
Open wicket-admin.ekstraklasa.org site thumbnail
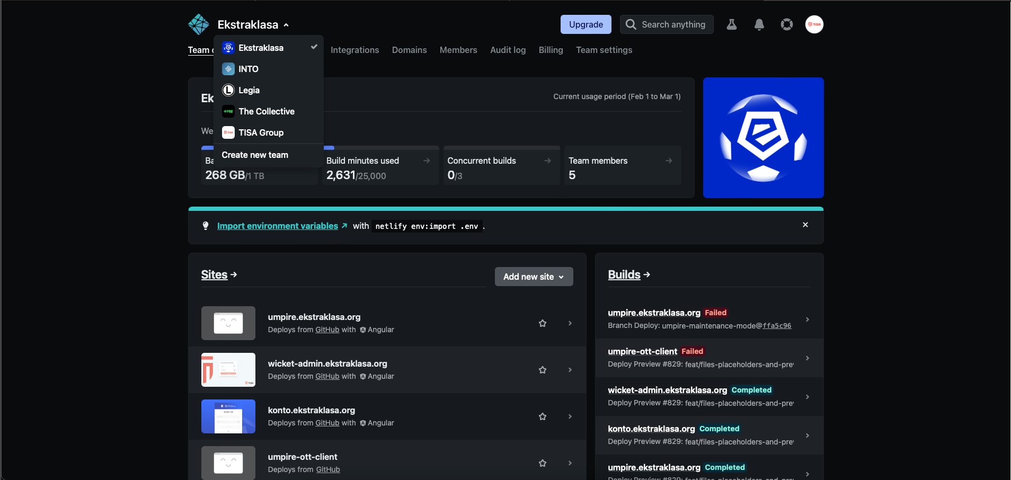coord(228,370)
